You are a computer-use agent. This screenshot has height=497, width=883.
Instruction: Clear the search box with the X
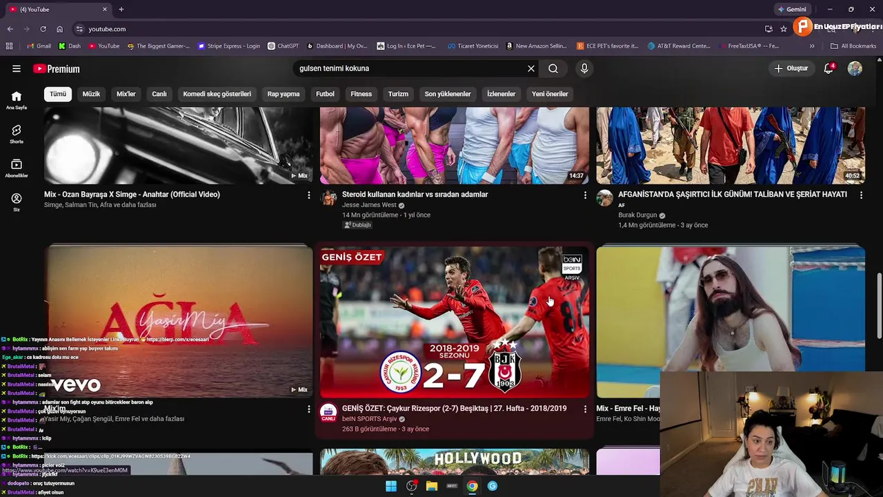(x=531, y=68)
